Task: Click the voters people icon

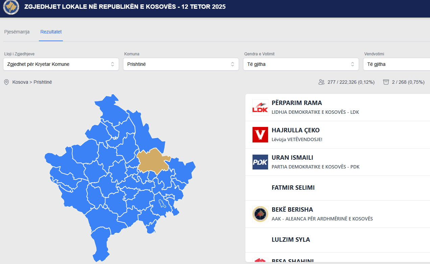Action: coord(321,82)
